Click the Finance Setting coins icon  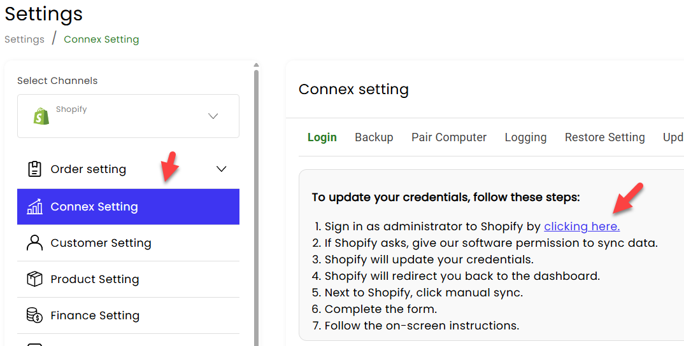pyautogui.click(x=34, y=315)
